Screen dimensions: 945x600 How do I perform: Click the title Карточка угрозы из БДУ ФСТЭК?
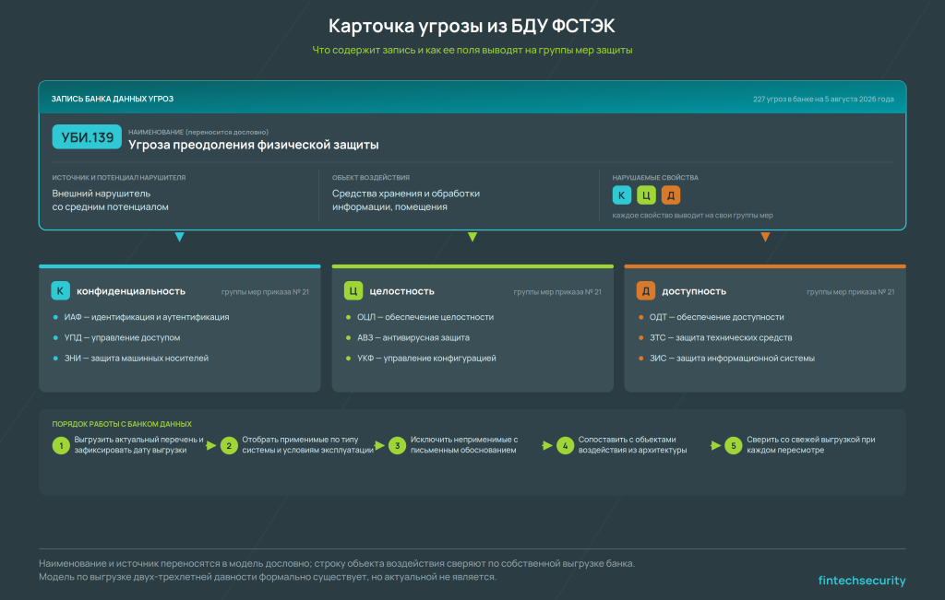point(472,26)
